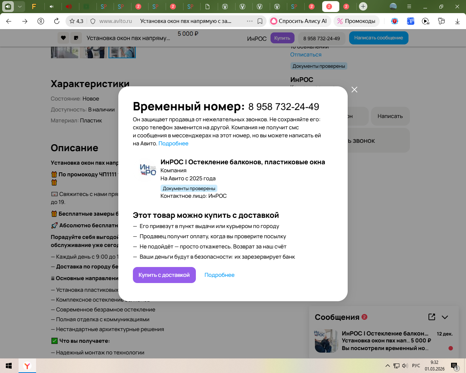Click the www.avito.ru address field
This screenshot has height=373, width=466.
115,21
